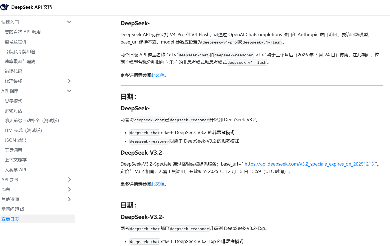This screenshot has width=390, height=246.
Task: Click deepseek-chat bullet for DeepSeek-V3.2 非思考模式
Action: (x=145, y=133)
